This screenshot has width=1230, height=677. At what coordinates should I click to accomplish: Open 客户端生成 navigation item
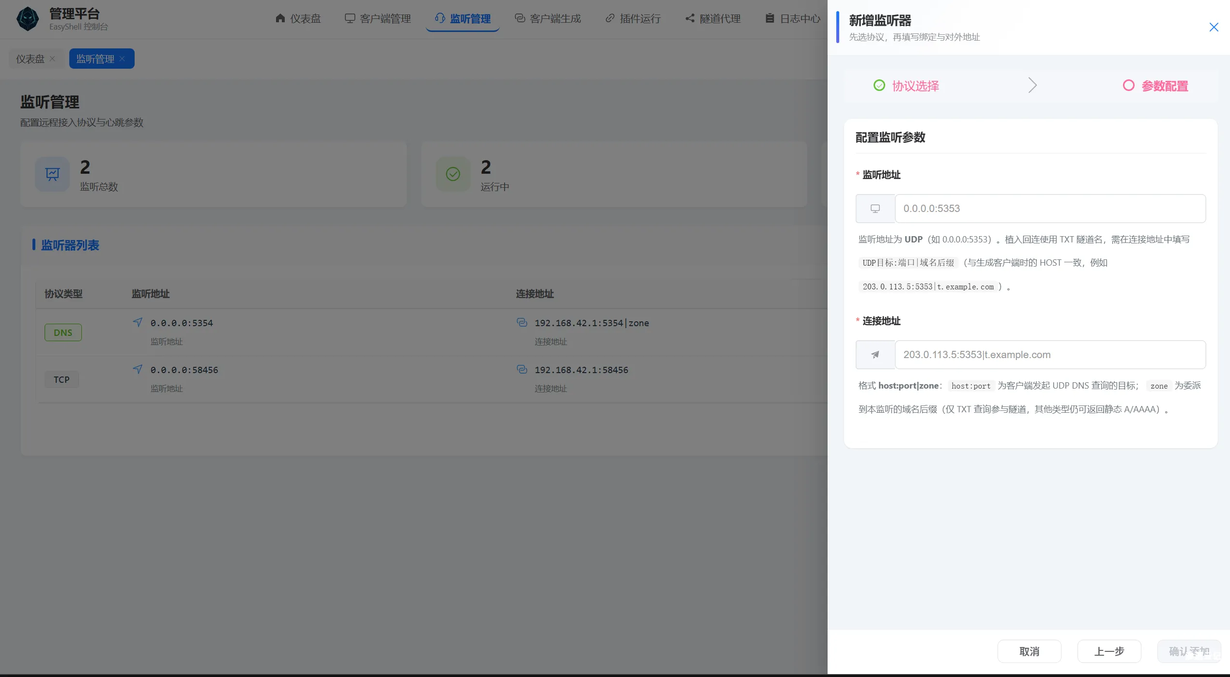coord(548,18)
